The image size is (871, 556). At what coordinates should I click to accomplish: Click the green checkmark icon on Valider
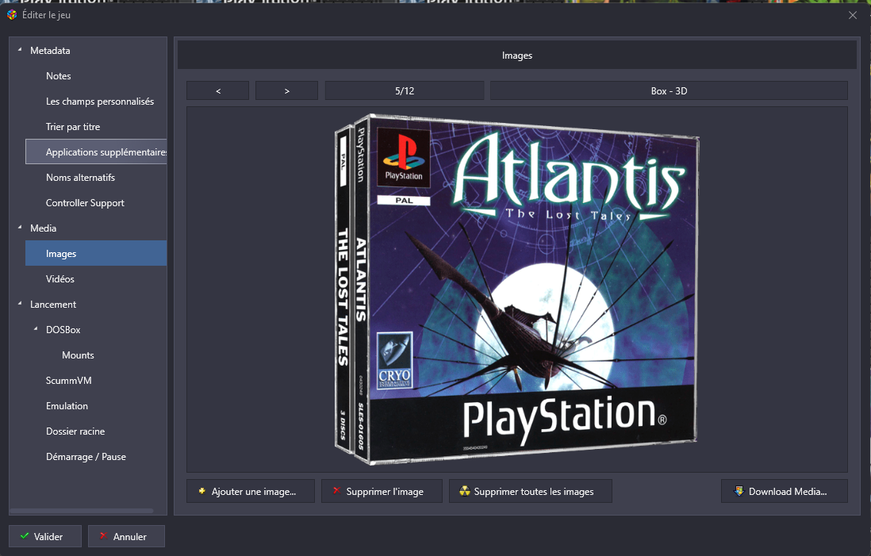[25, 536]
